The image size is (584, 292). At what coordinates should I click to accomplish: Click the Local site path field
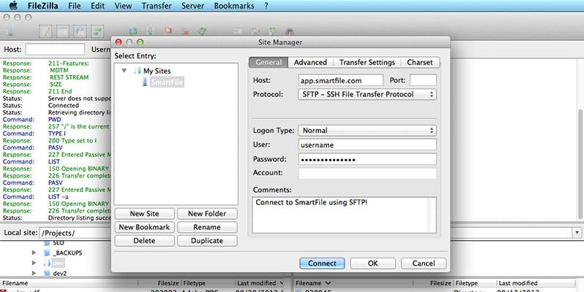coord(75,233)
